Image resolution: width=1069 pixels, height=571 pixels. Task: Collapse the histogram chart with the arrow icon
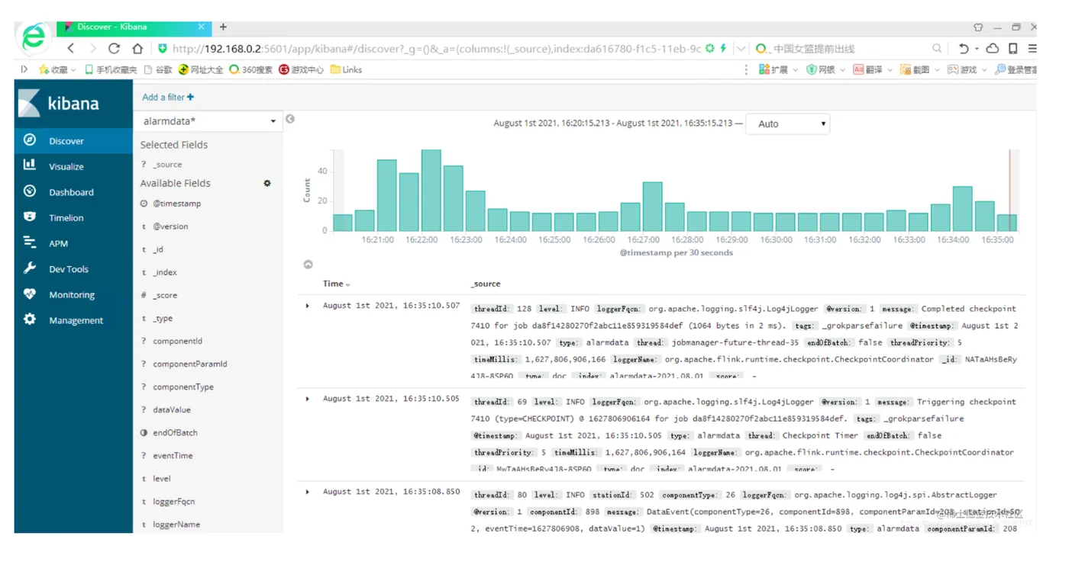[308, 265]
